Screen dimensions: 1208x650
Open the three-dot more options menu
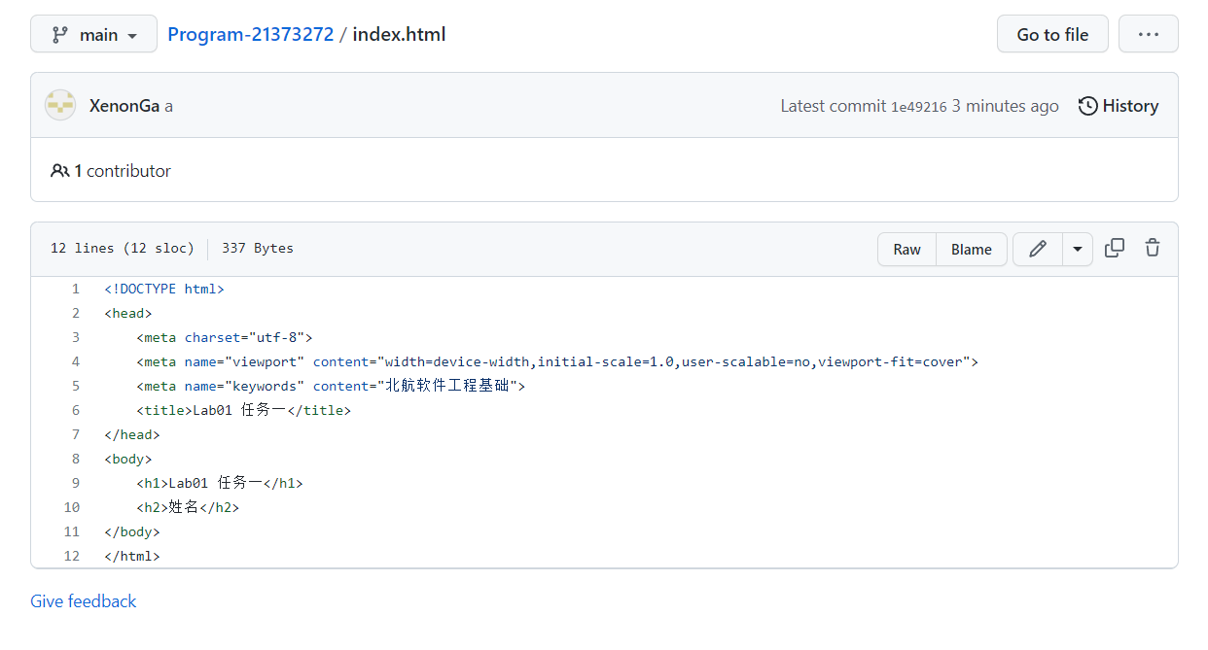(1149, 34)
